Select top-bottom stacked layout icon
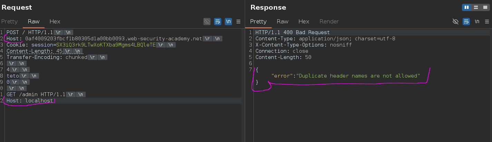The image size is (492, 142). [476, 7]
